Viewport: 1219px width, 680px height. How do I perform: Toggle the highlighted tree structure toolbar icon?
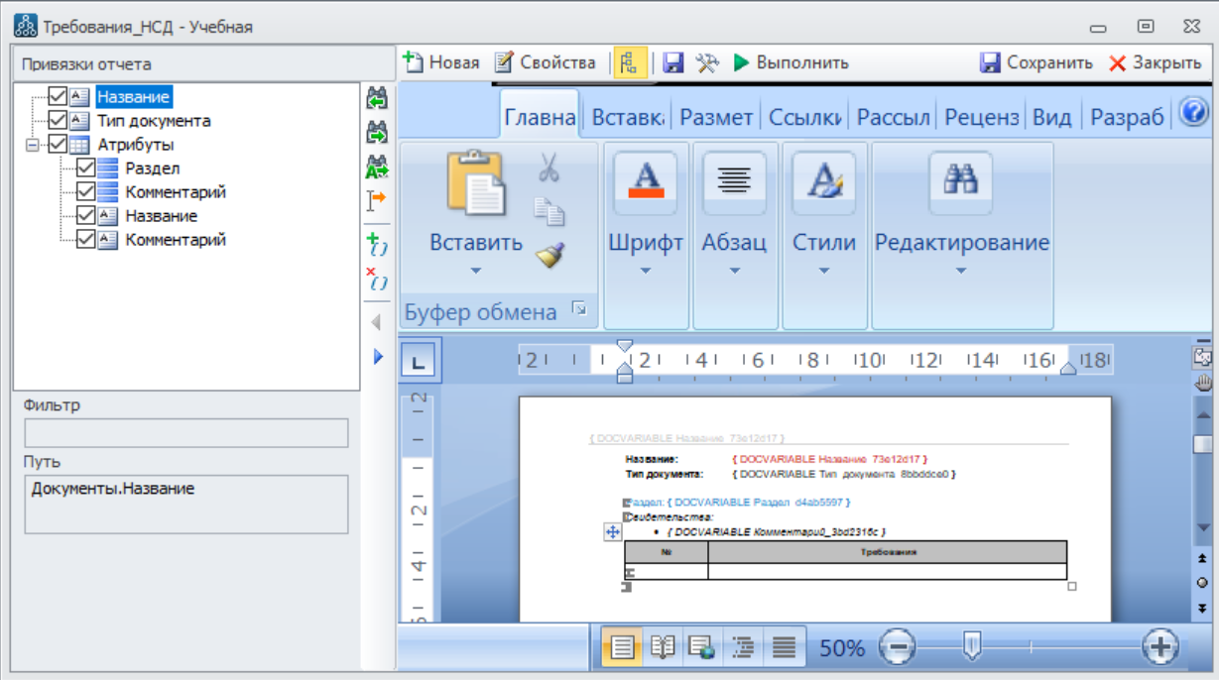click(x=629, y=62)
